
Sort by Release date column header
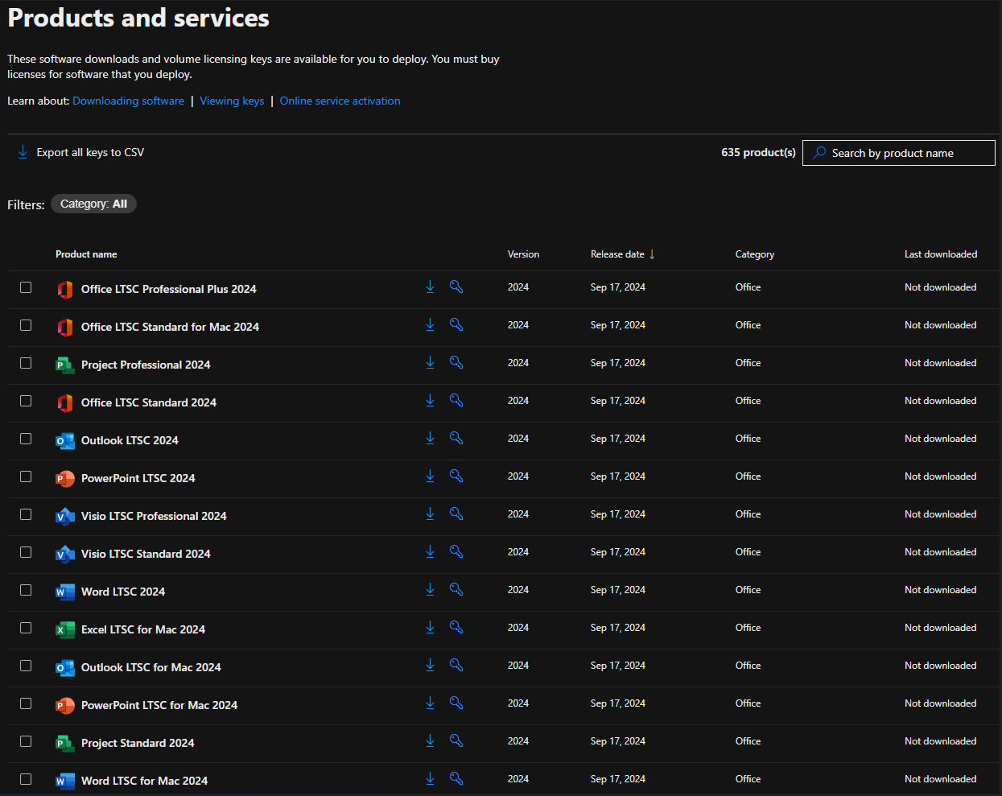[622, 254]
